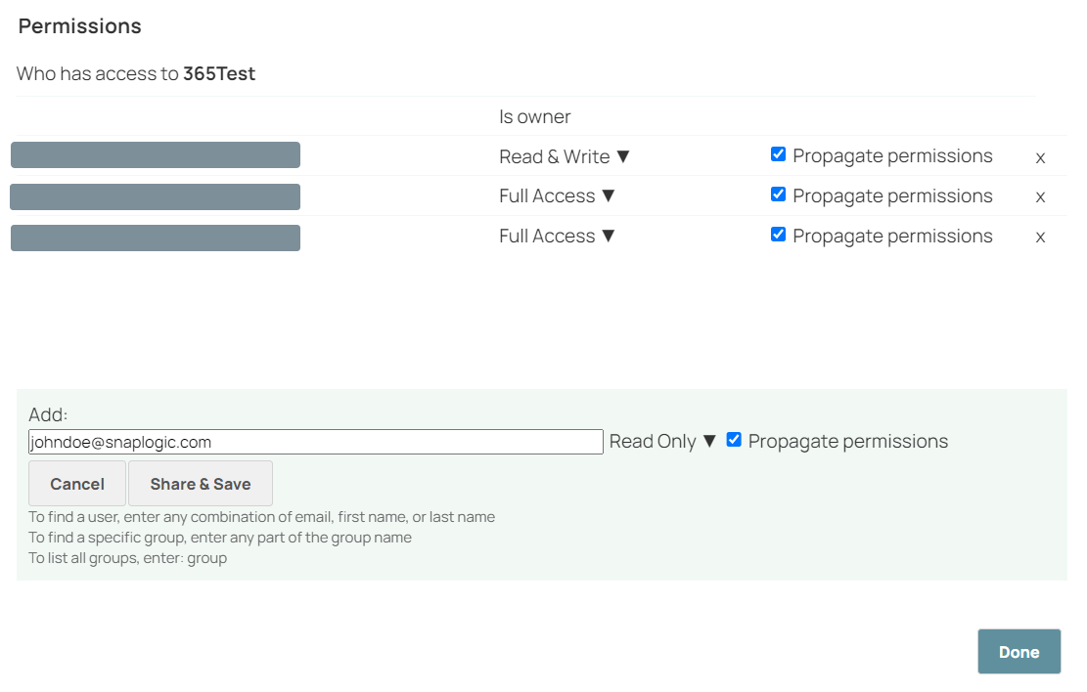The image size is (1087, 692).
Task: Uncheck Propagate permissions for the first user
Action: [778, 153]
